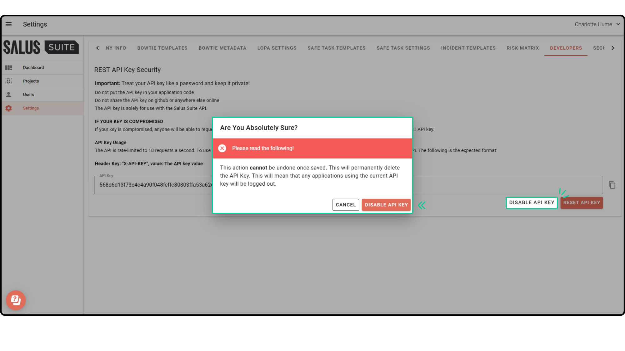Click the double-left chevron collapse control
Image resolution: width=625 pixels, height=351 pixels.
pos(422,205)
